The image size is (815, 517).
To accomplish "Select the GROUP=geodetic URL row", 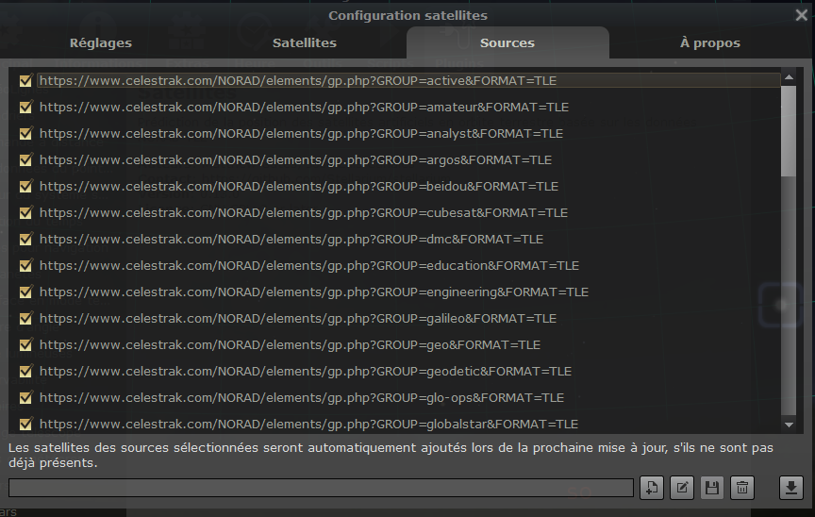I will tap(408, 371).
